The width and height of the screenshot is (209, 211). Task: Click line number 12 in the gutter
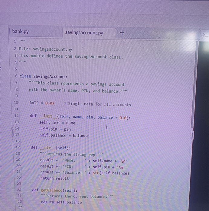click(x=16, y=115)
